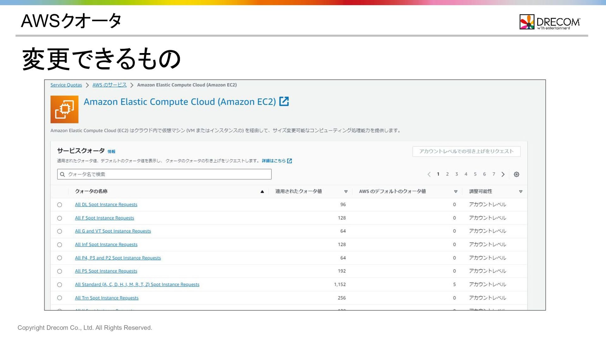Select the All Trn Spot Instance Requests radio
This screenshot has width=606, height=341.
[x=59, y=298]
